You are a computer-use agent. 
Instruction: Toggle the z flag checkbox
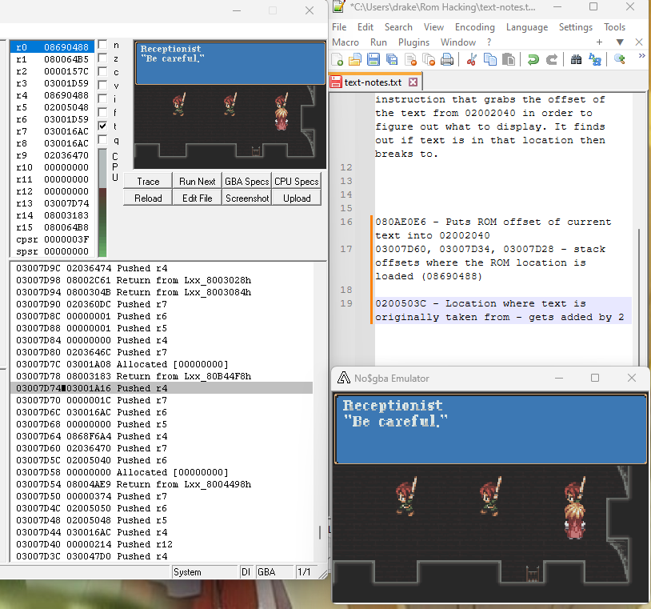[x=102, y=58]
